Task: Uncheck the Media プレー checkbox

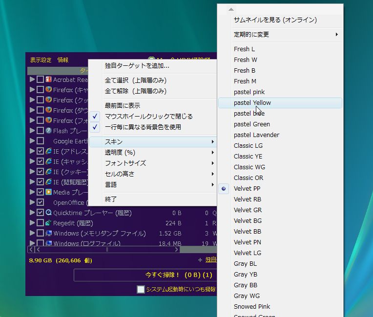Action: tap(40, 192)
